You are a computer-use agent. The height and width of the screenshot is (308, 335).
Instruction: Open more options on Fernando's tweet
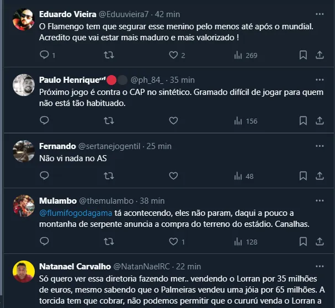[x=320, y=146]
